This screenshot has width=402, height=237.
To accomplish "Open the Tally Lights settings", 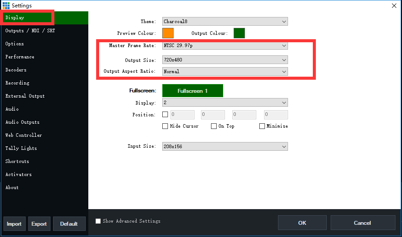I will 45,149.
